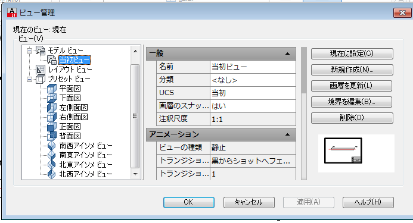Collapse the プリセット ビュー tree node

coord(30,79)
